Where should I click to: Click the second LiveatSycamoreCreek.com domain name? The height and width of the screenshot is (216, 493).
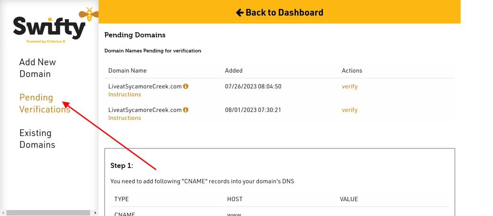(x=145, y=110)
